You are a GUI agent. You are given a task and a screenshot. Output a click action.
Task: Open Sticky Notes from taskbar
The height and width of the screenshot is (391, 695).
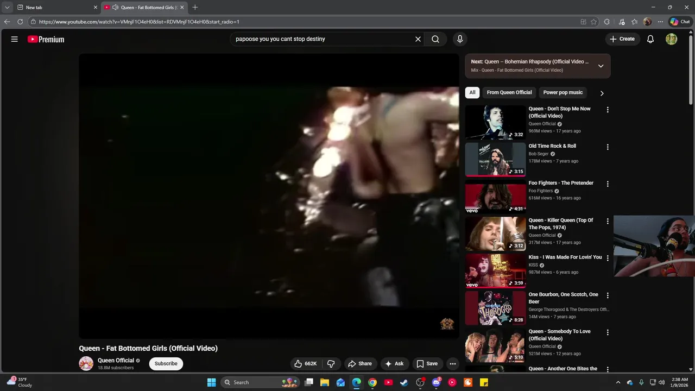tap(484, 382)
